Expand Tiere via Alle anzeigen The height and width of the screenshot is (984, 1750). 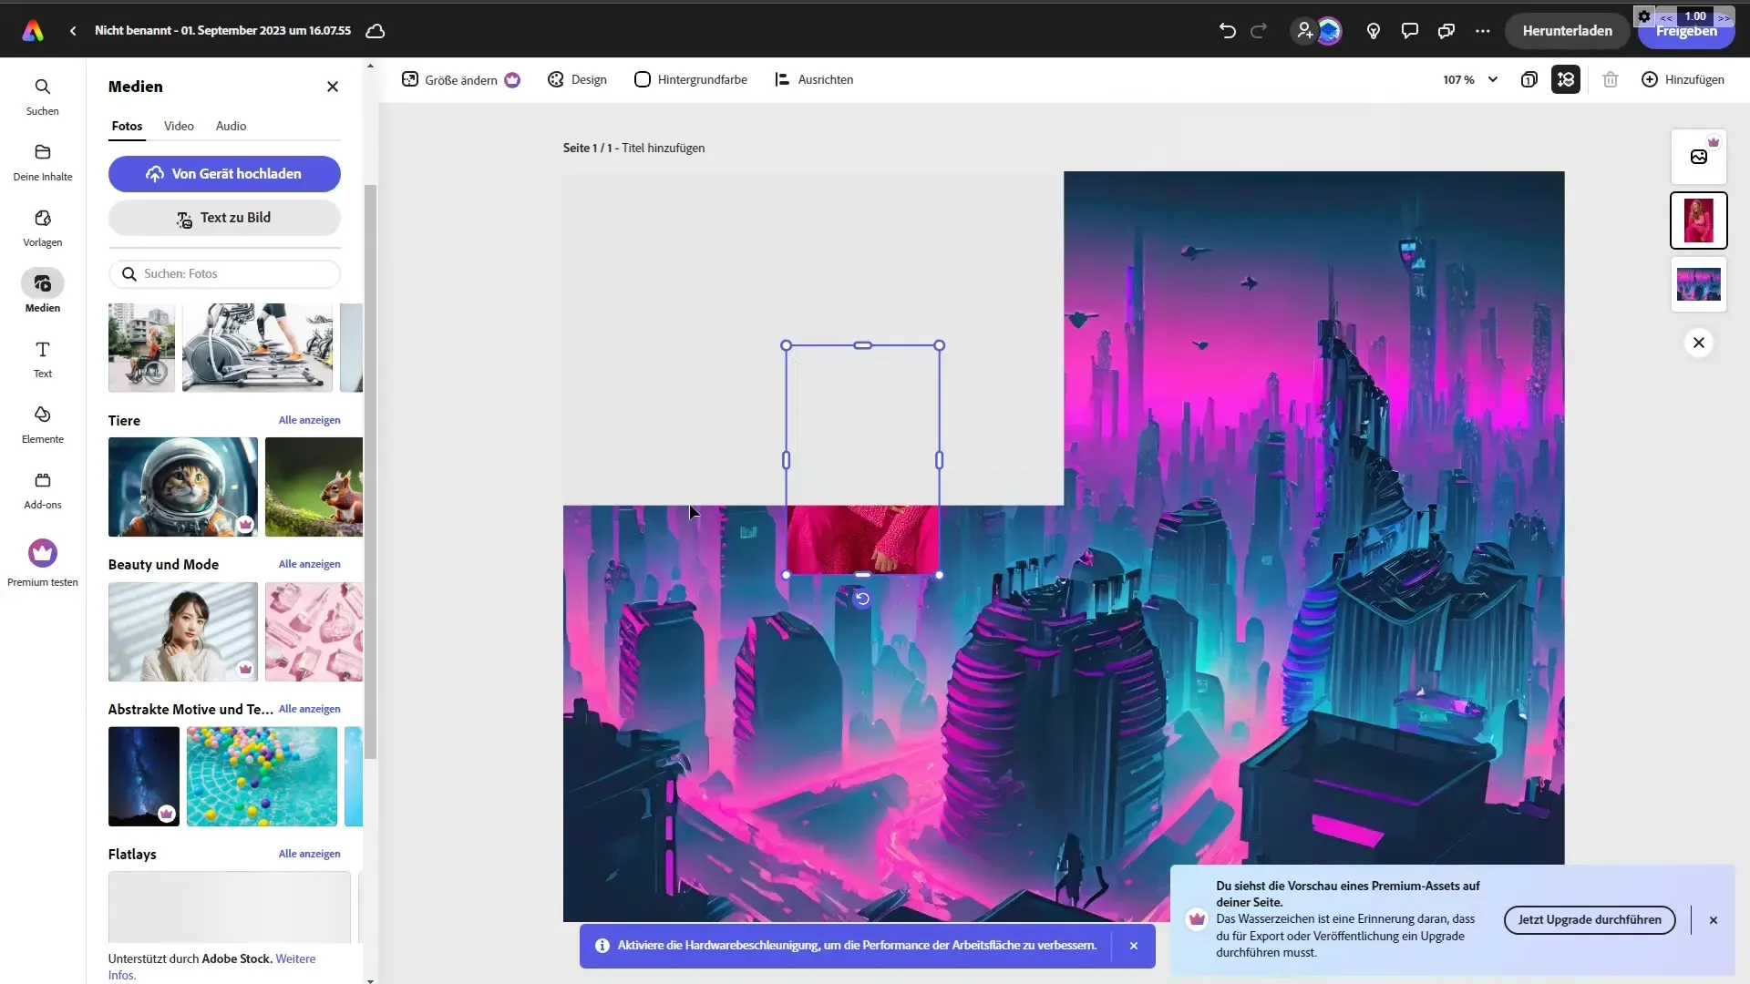click(309, 420)
